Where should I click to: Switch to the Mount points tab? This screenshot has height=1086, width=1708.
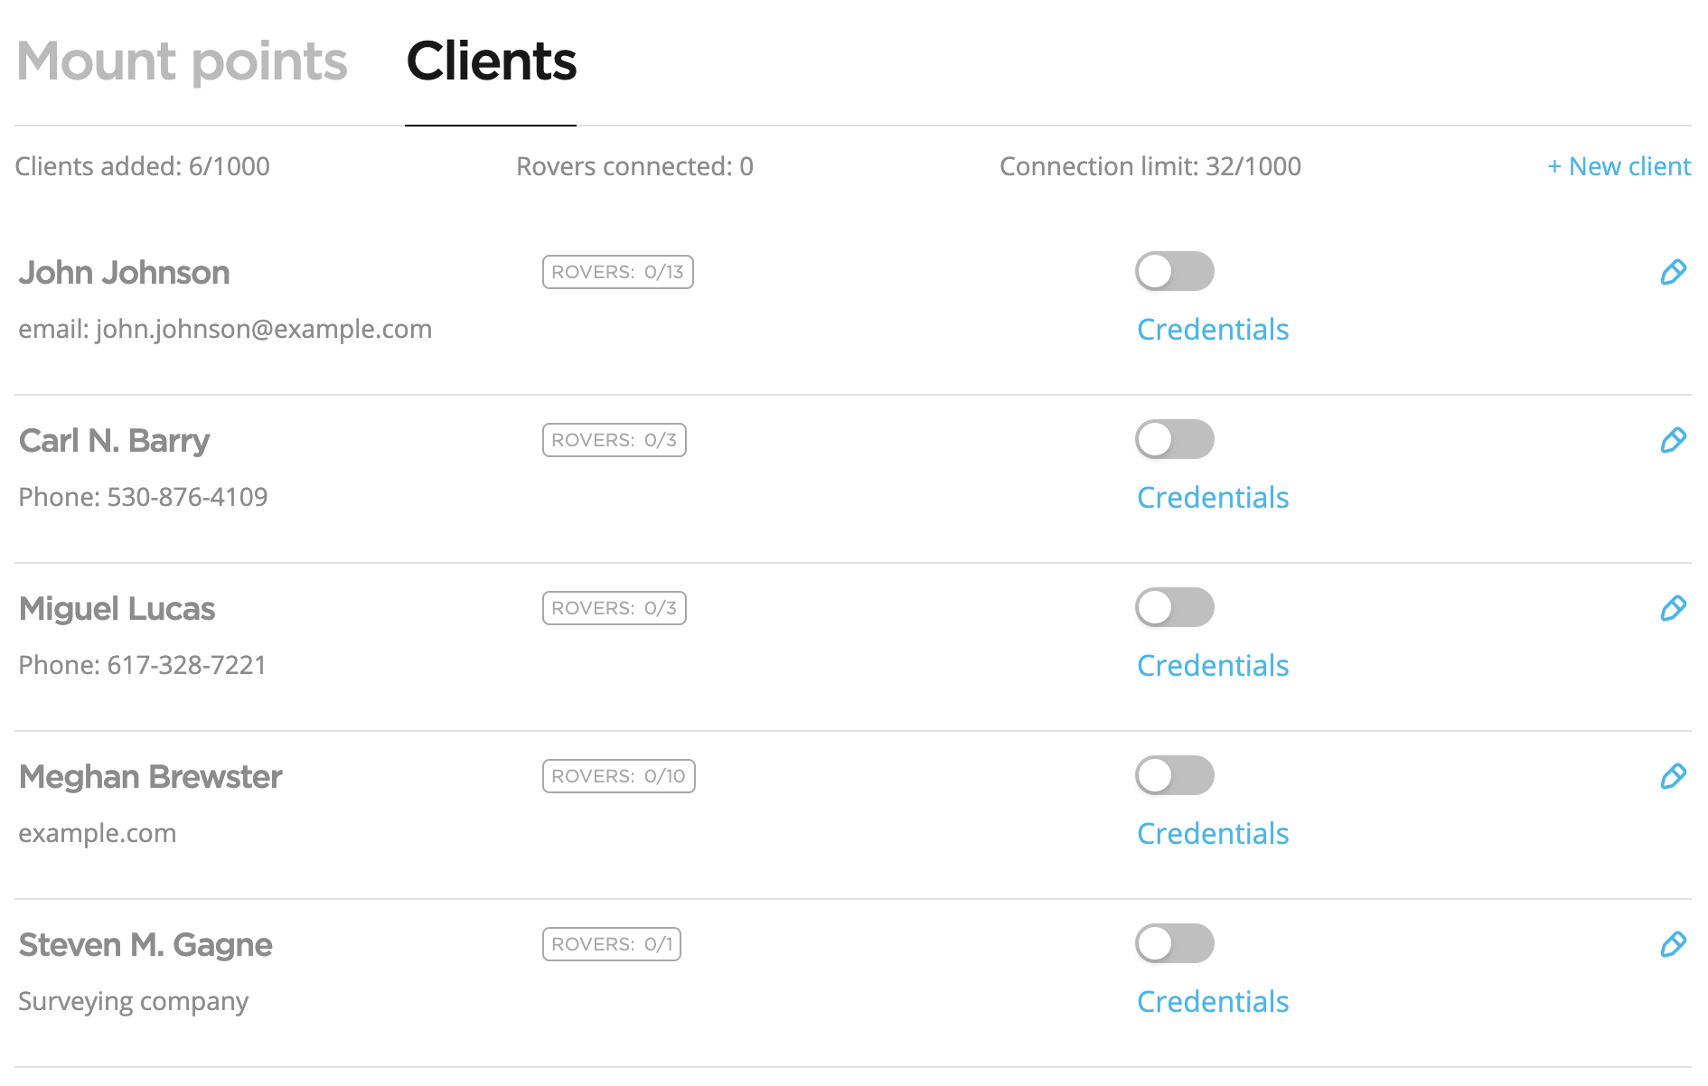click(x=182, y=61)
